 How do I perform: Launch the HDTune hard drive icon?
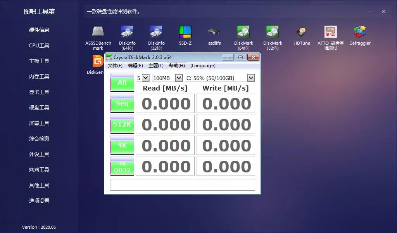point(302,32)
